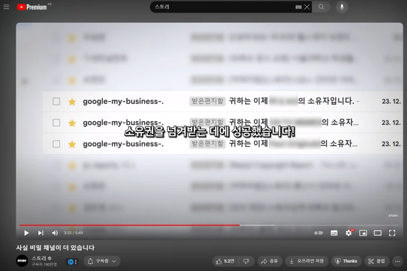The image size is (407, 271).
Task: Clear the search text with X
Action: [x=307, y=7]
